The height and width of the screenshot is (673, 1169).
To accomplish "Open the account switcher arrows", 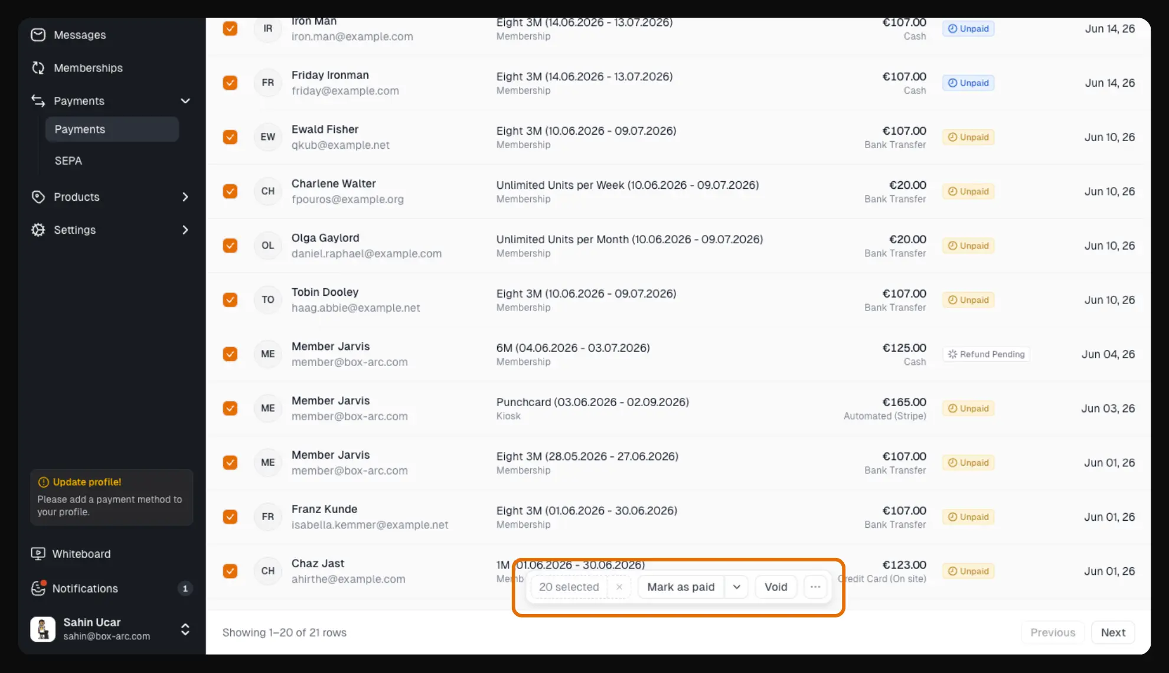I will 185,629.
